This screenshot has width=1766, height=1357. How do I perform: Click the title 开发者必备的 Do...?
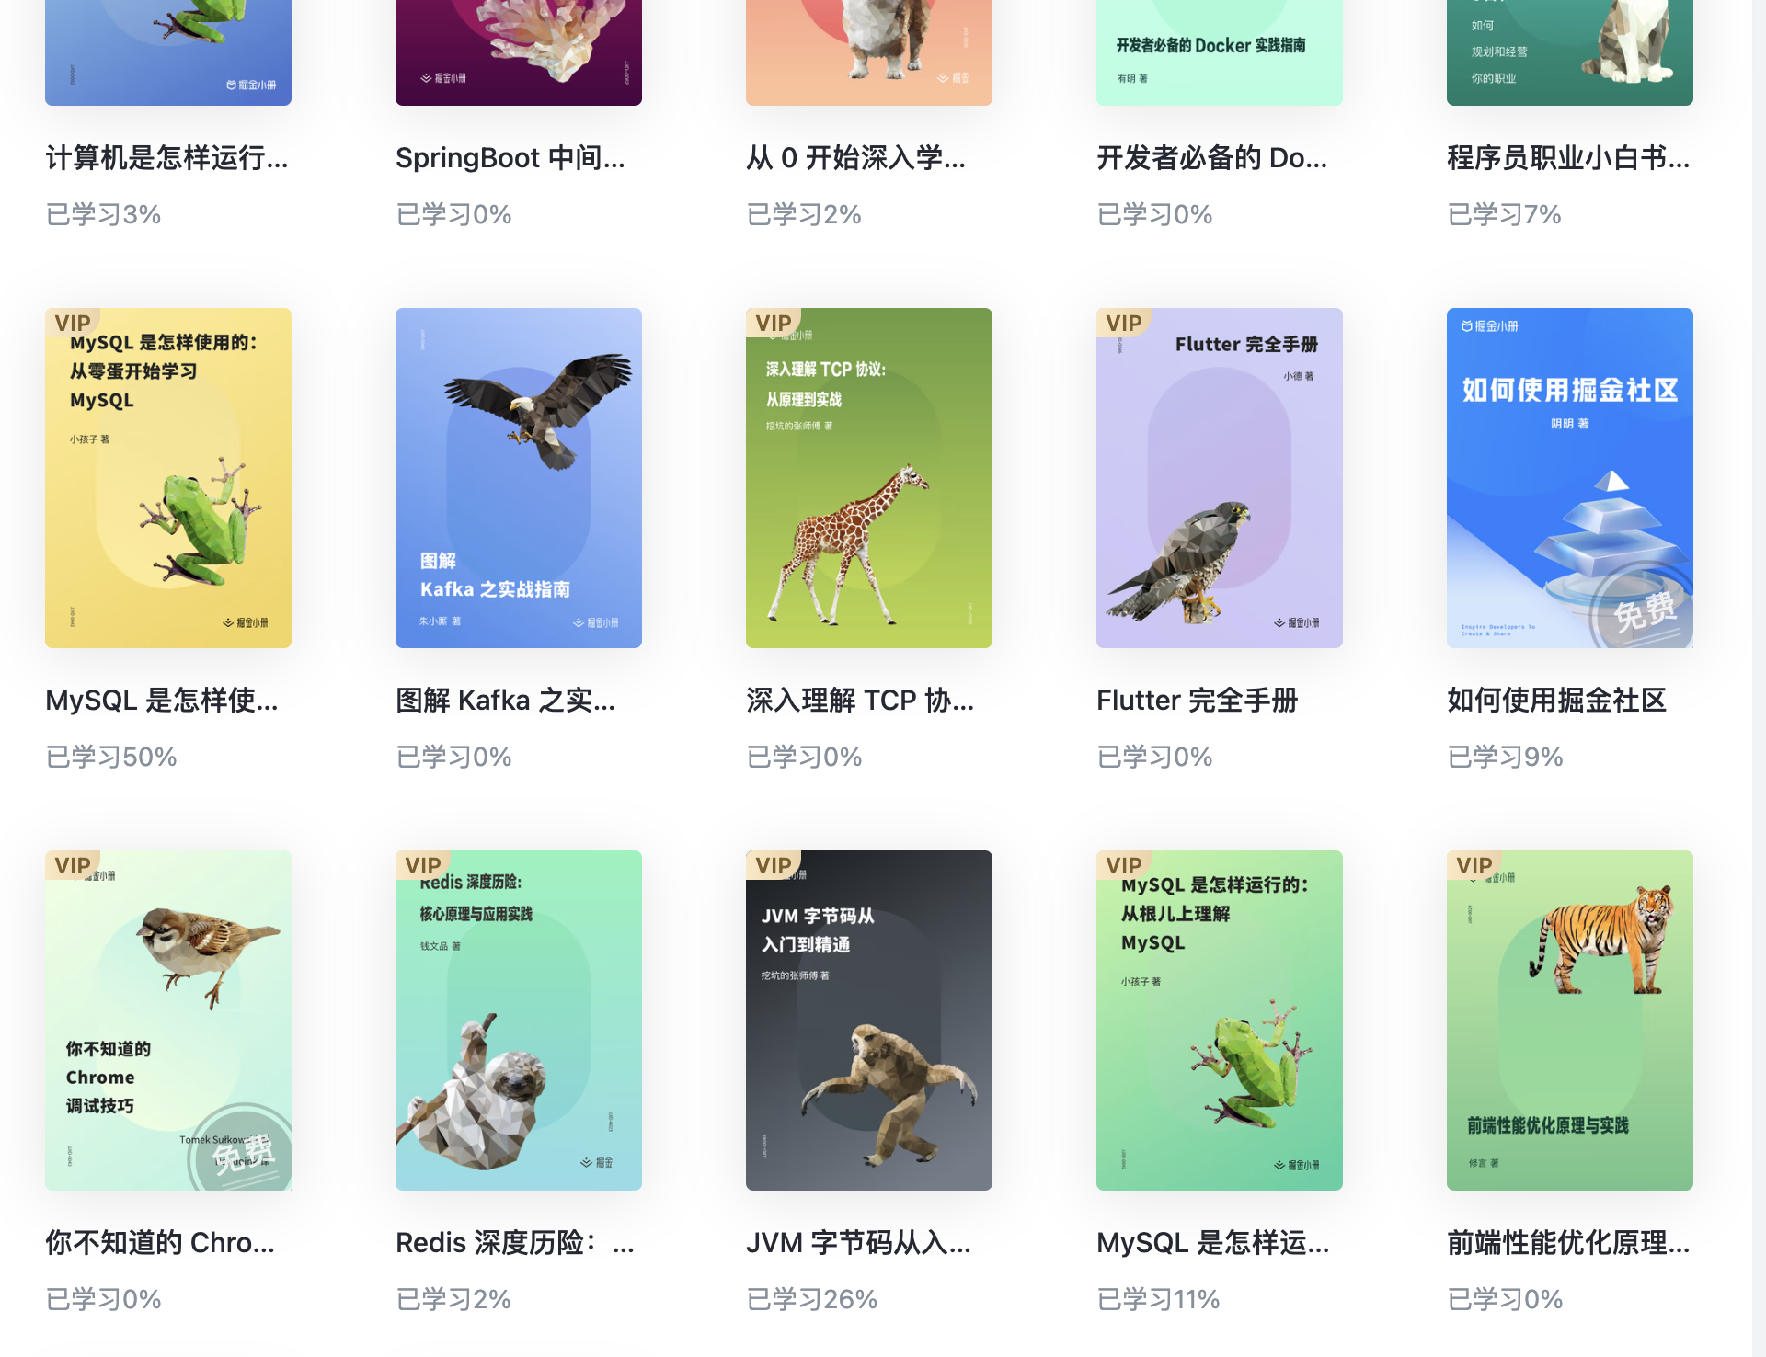click(1212, 158)
